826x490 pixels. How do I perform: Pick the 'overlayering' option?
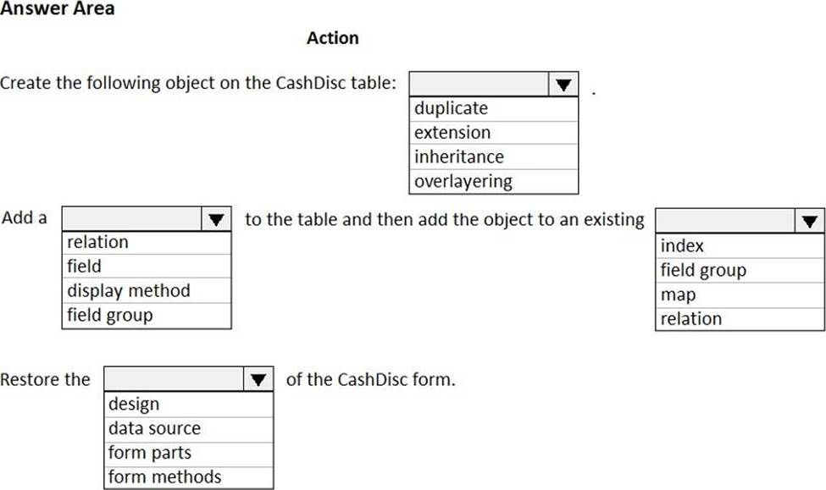coord(494,181)
